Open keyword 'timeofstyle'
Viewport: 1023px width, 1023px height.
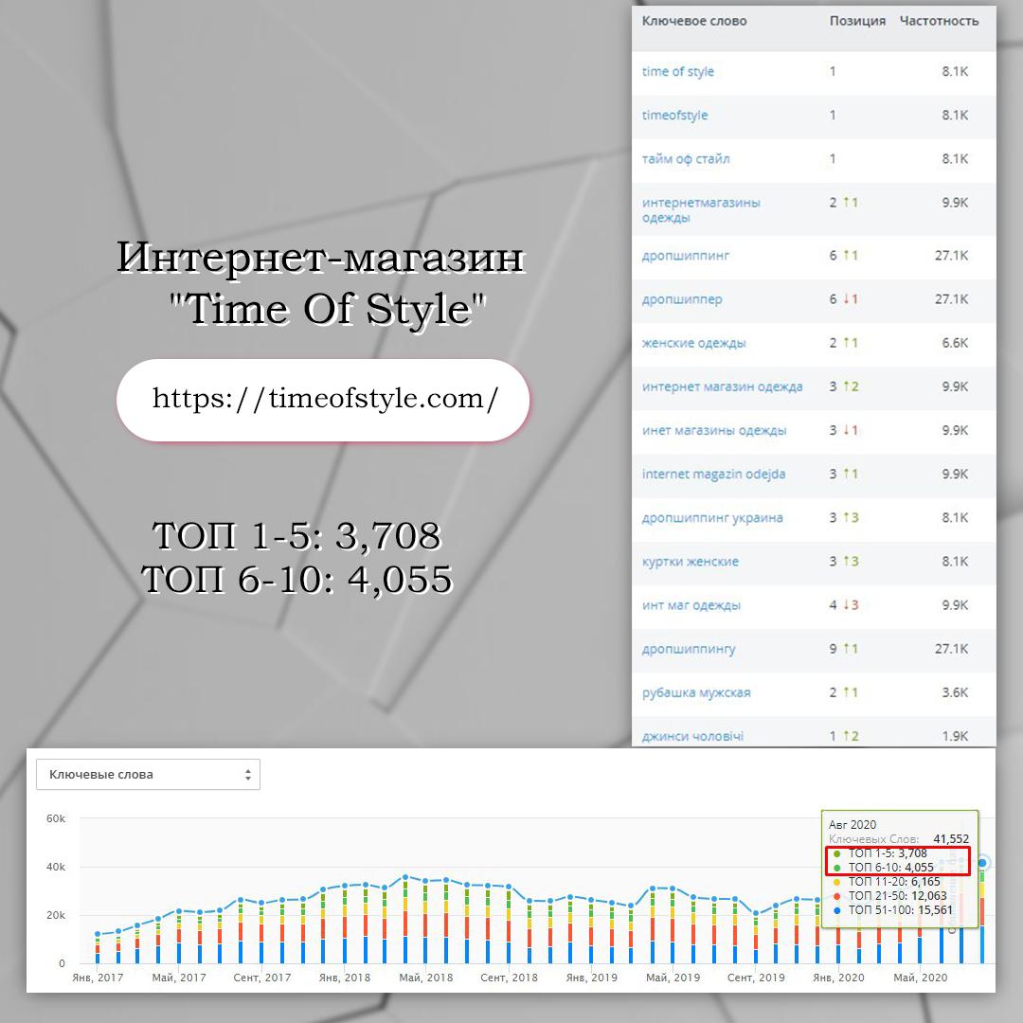click(x=674, y=115)
